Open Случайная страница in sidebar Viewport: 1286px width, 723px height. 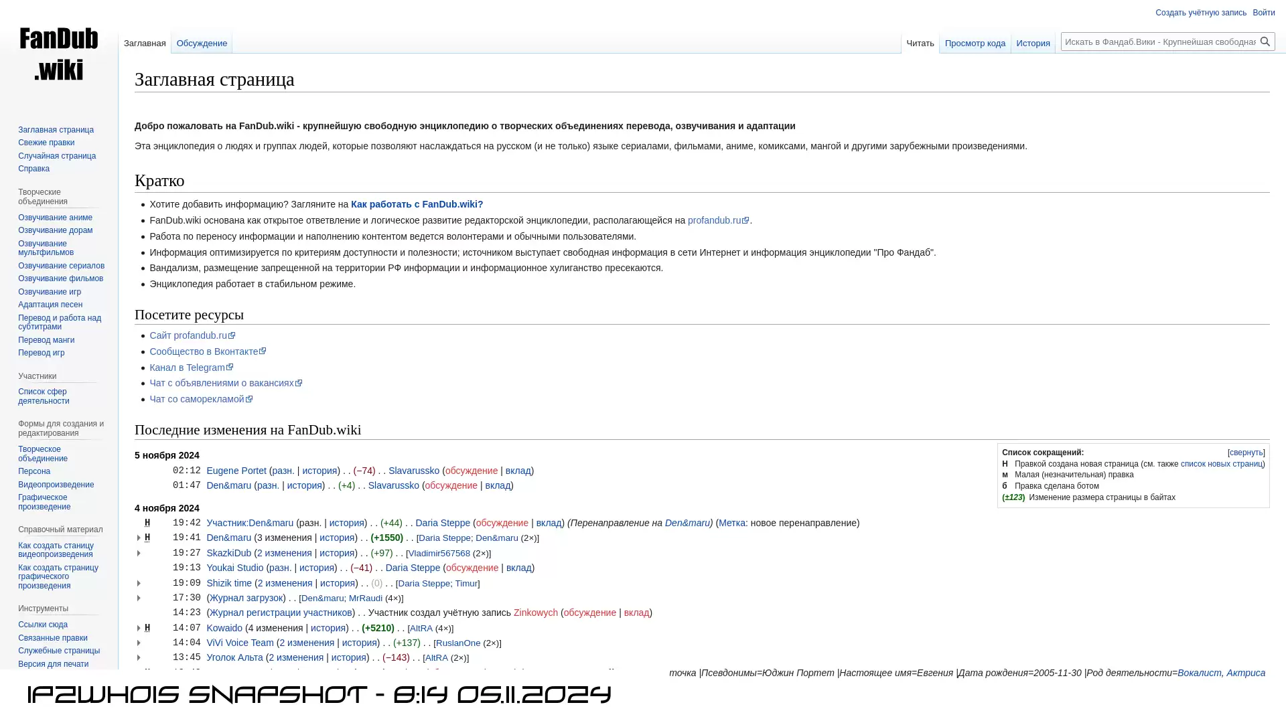coord(57,156)
